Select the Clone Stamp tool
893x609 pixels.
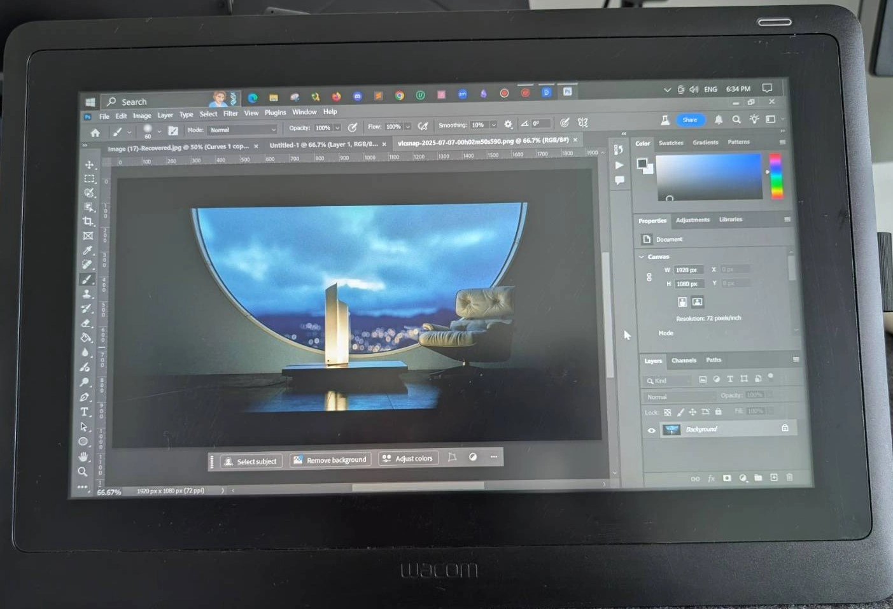[x=87, y=294]
